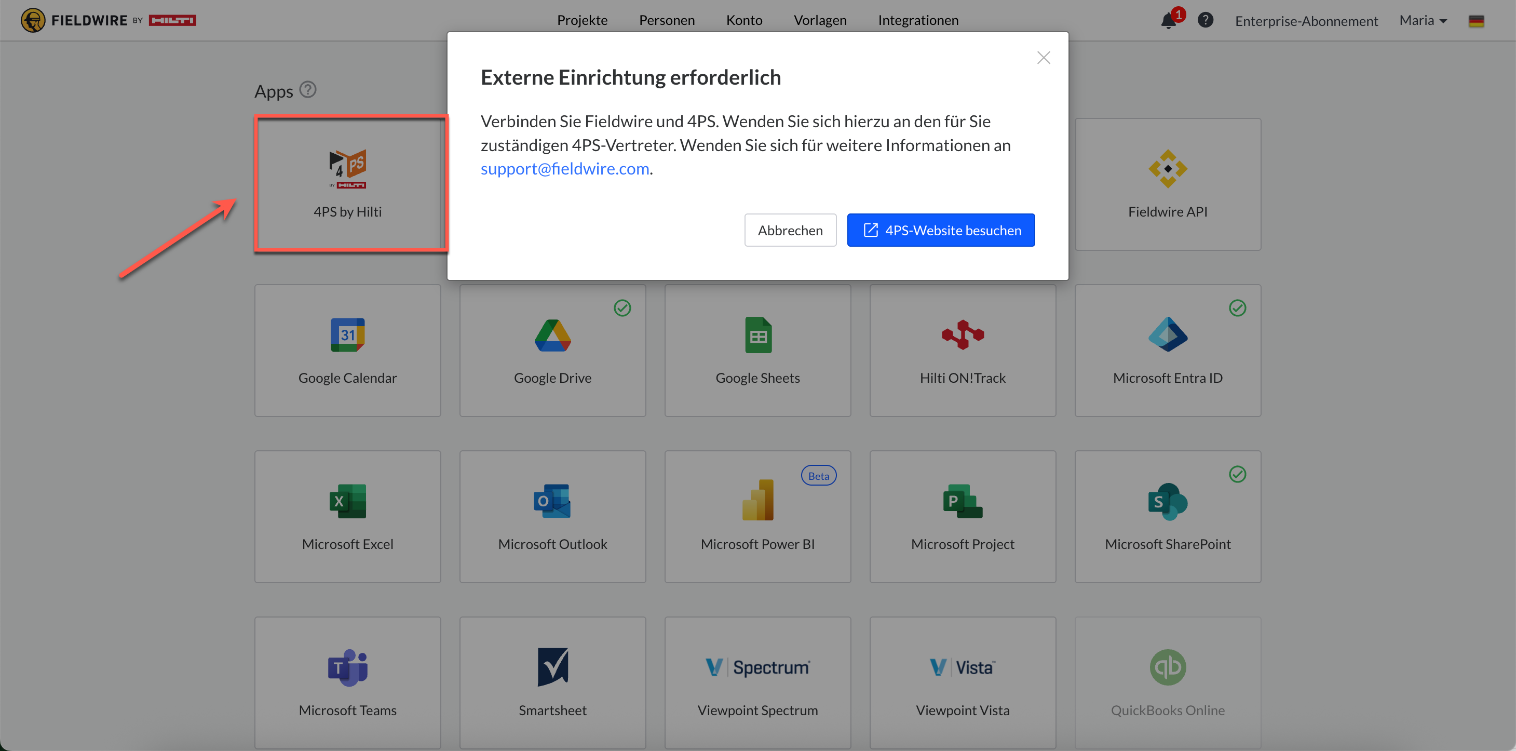Click the Abbrechen button
Screen dimensions: 1516x751
click(790, 230)
